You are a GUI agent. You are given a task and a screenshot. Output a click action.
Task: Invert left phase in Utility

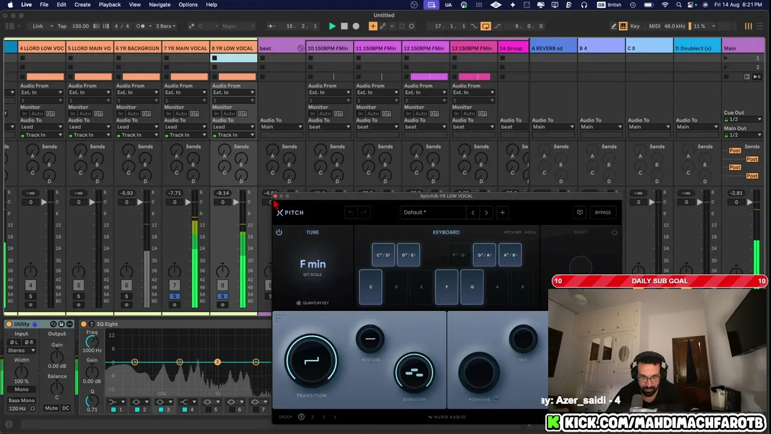14,342
